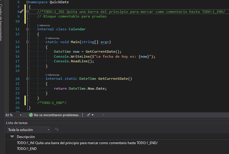The width and height of the screenshot is (229, 154).
Task: Click the 'Lista de tareas' panel title
Action: point(17,123)
